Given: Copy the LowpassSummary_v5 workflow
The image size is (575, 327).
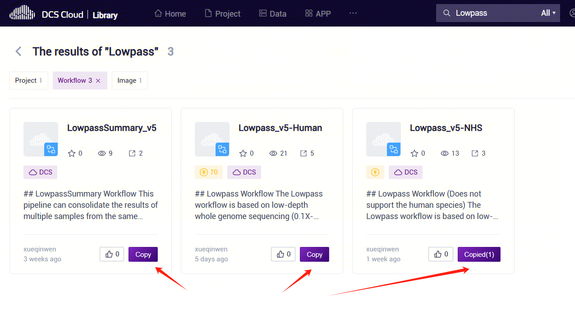Looking at the screenshot, I should [x=143, y=254].
